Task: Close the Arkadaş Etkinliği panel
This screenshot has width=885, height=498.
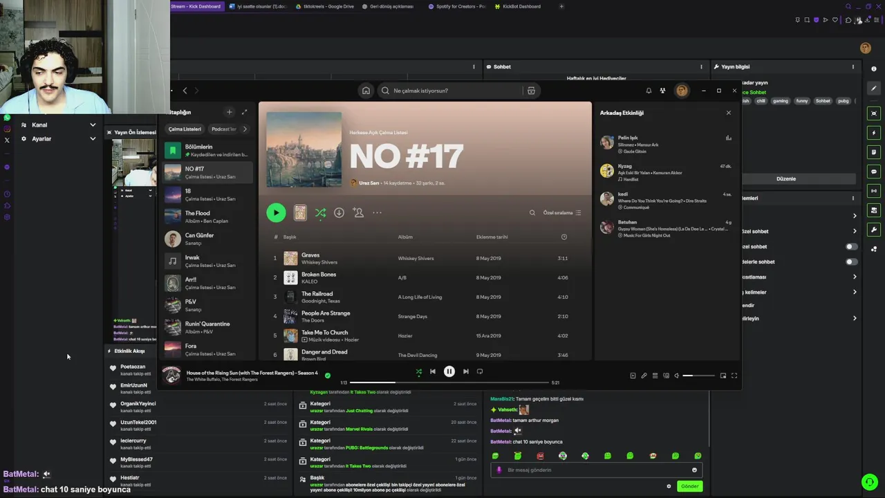Action: [728, 113]
